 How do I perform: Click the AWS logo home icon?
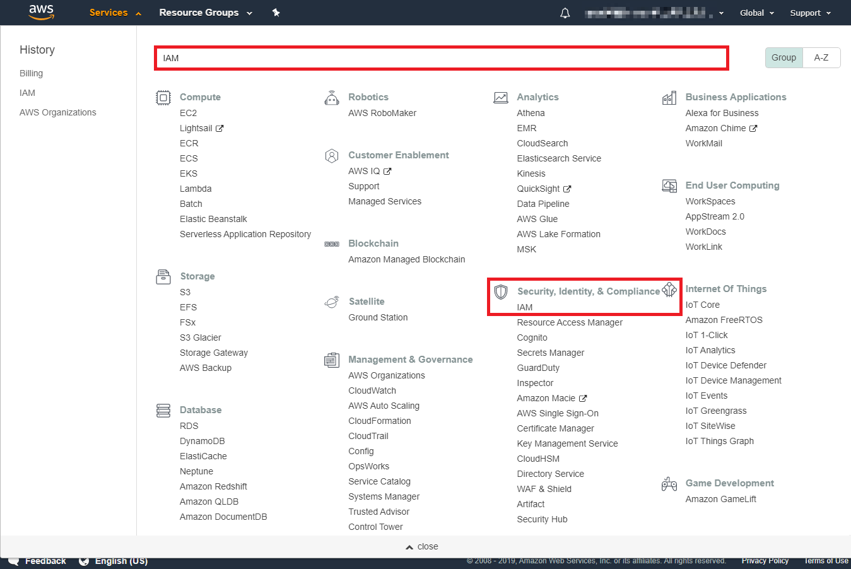point(42,12)
